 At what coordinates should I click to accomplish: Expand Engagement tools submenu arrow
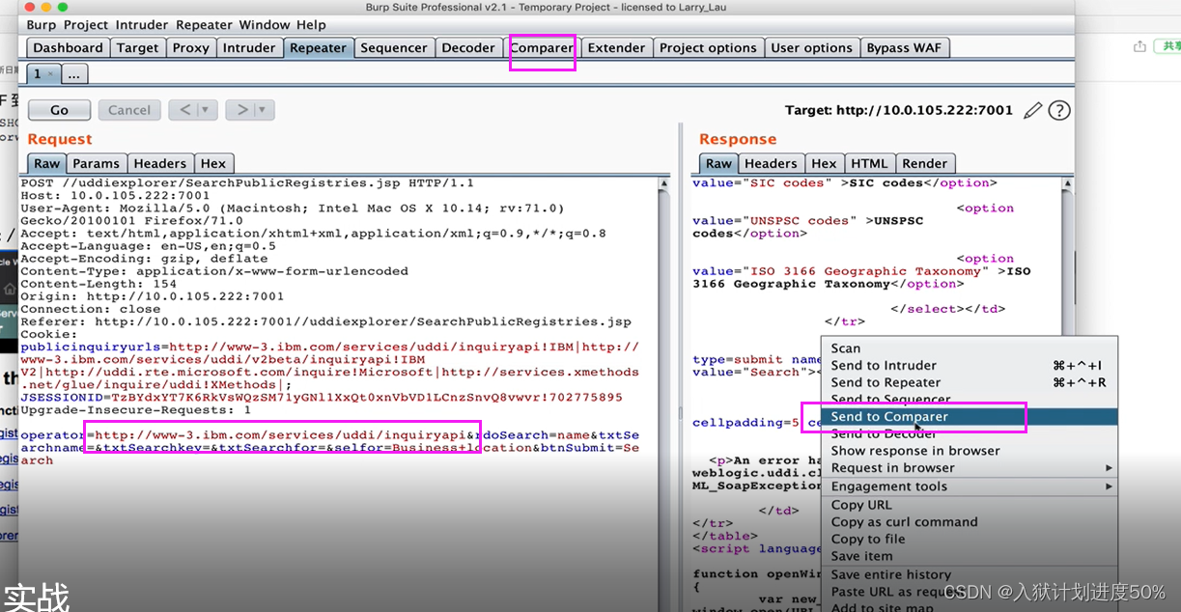pyautogui.click(x=1109, y=487)
